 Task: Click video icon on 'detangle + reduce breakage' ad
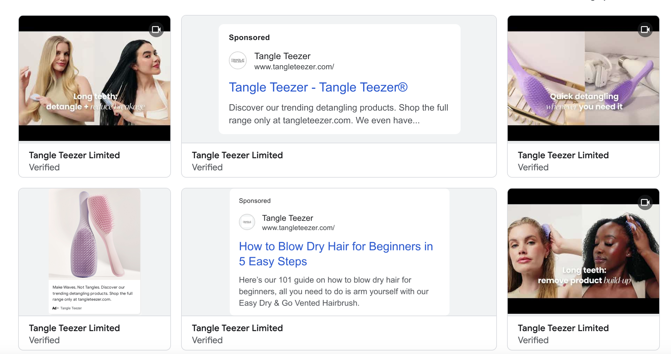(x=156, y=30)
